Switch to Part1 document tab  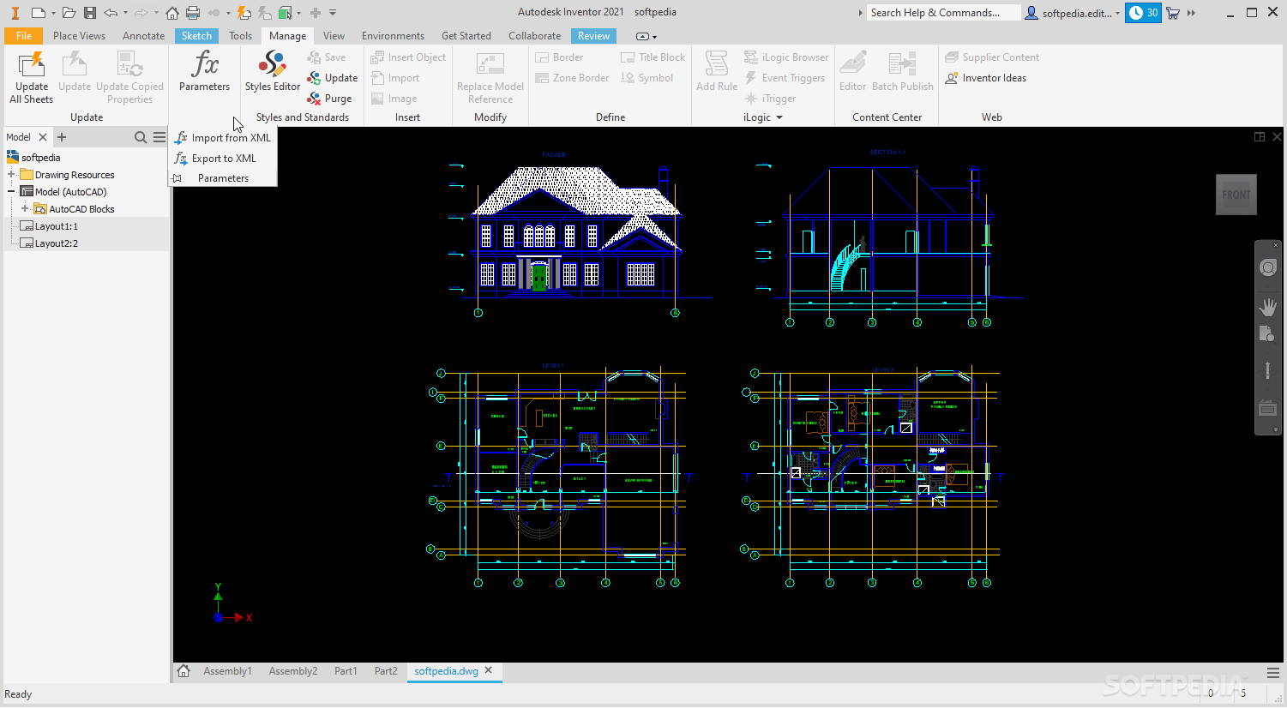coord(346,671)
